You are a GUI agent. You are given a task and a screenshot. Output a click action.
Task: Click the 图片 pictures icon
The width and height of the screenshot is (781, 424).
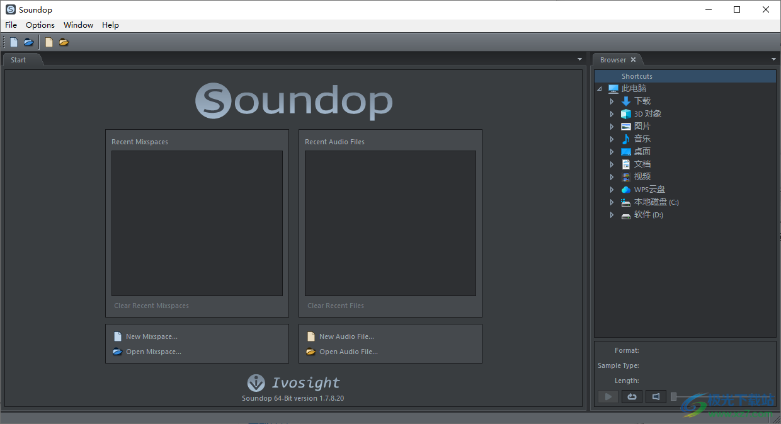[x=625, y=127]
